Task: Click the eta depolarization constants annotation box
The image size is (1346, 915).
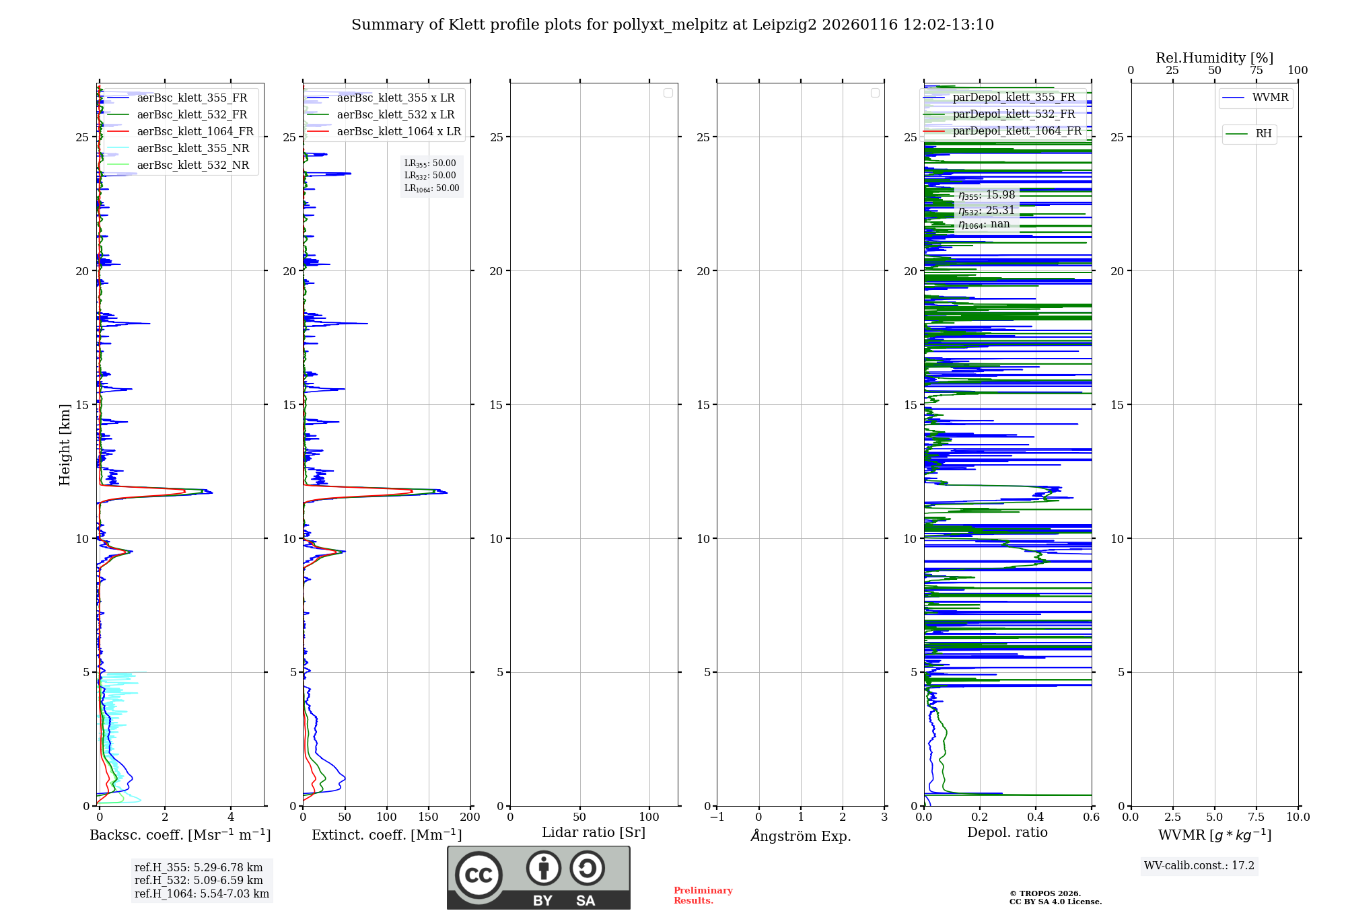Action: tap(986, 209)
